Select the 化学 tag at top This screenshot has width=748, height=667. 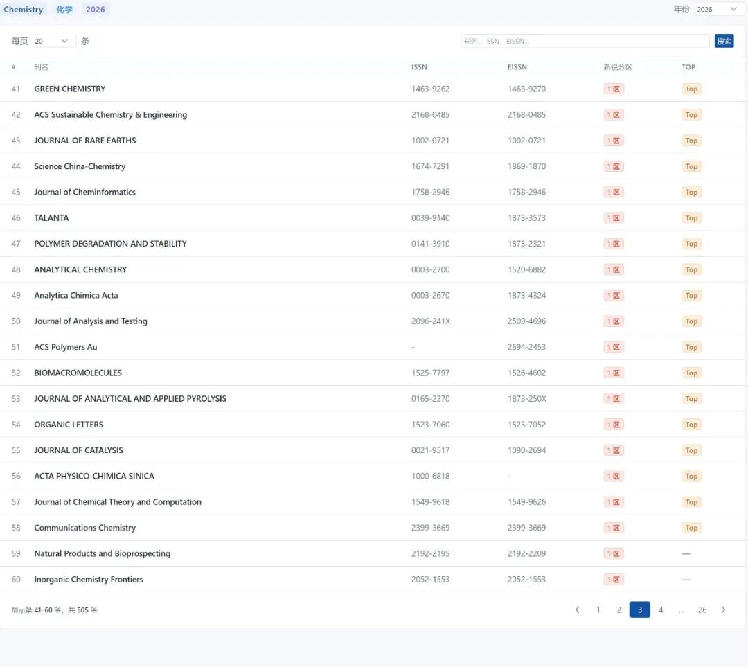pos(64,10)
